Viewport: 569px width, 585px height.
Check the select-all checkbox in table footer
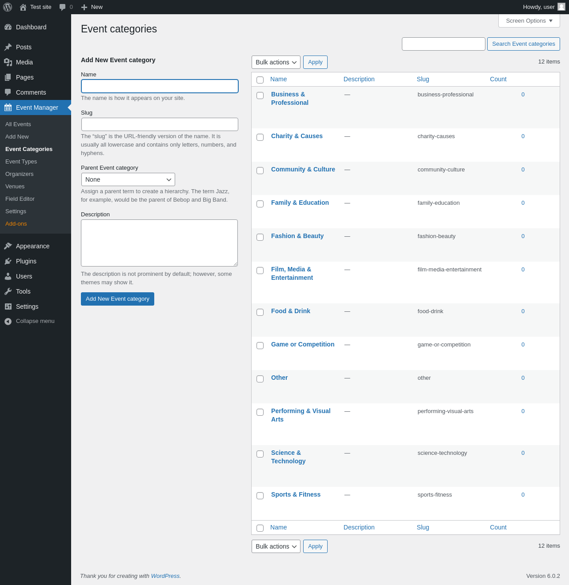[x=260, y=528]
